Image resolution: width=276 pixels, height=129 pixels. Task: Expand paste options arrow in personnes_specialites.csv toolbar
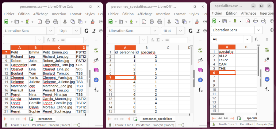(190, 22)
